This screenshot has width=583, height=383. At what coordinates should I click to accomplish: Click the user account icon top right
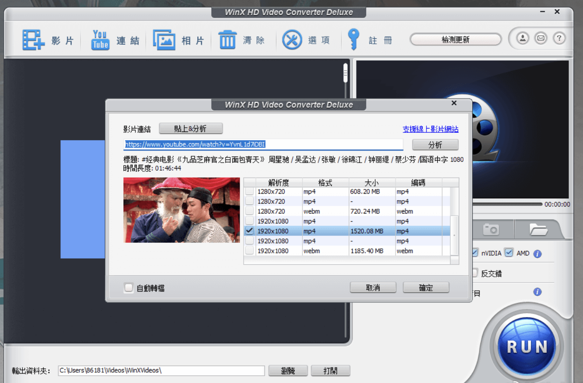pos(522,38)
